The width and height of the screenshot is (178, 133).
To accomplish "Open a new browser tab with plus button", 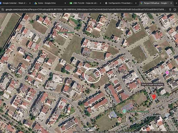I will tap(177, 3).
